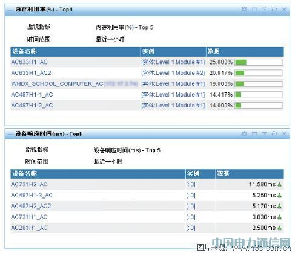Image resolution: width=295 pixels, height=253 pixels.
Task: Click pop-out window icon in response time panel
Action: [x=264, y=133]
